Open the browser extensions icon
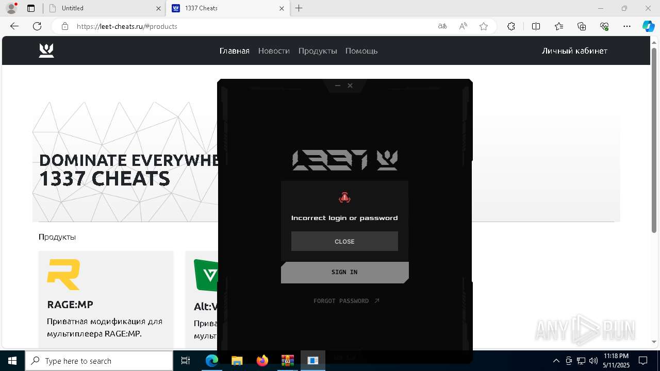 (511, 26)
